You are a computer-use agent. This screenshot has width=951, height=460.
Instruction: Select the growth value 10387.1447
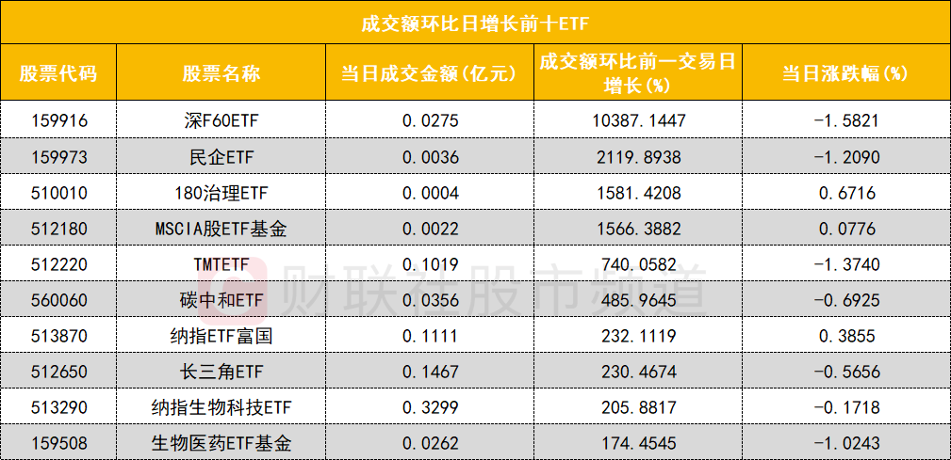click(x=636, y=120)
